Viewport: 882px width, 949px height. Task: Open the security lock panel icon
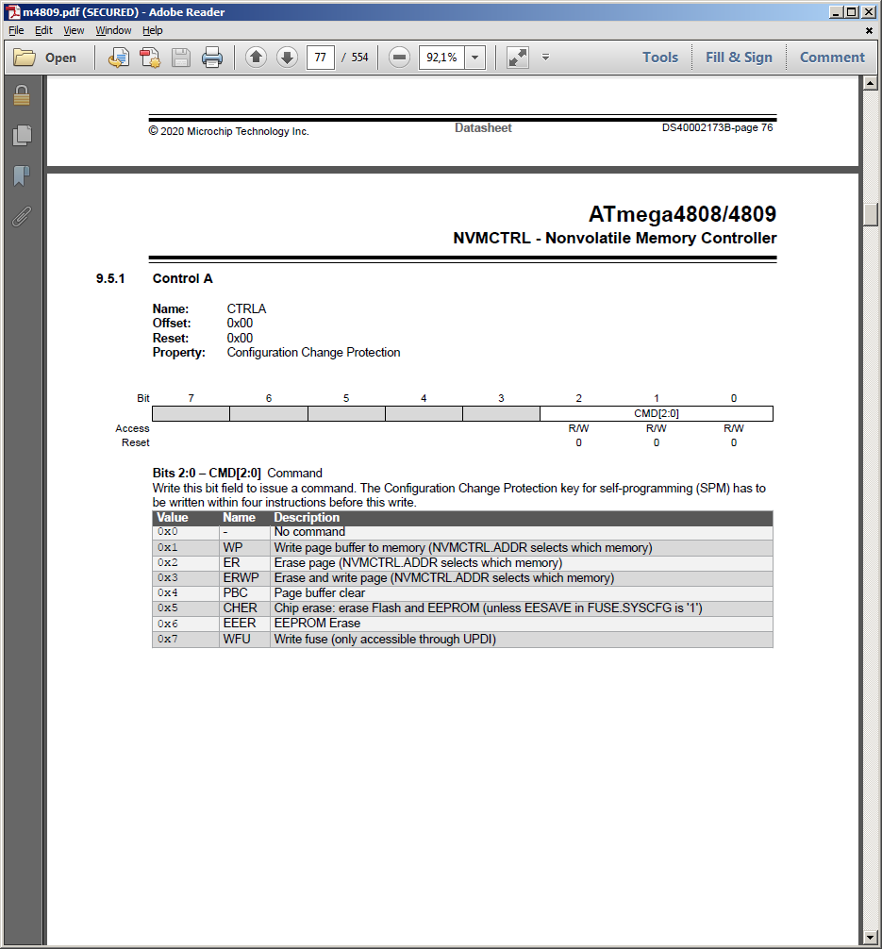[x=22, y=95]
